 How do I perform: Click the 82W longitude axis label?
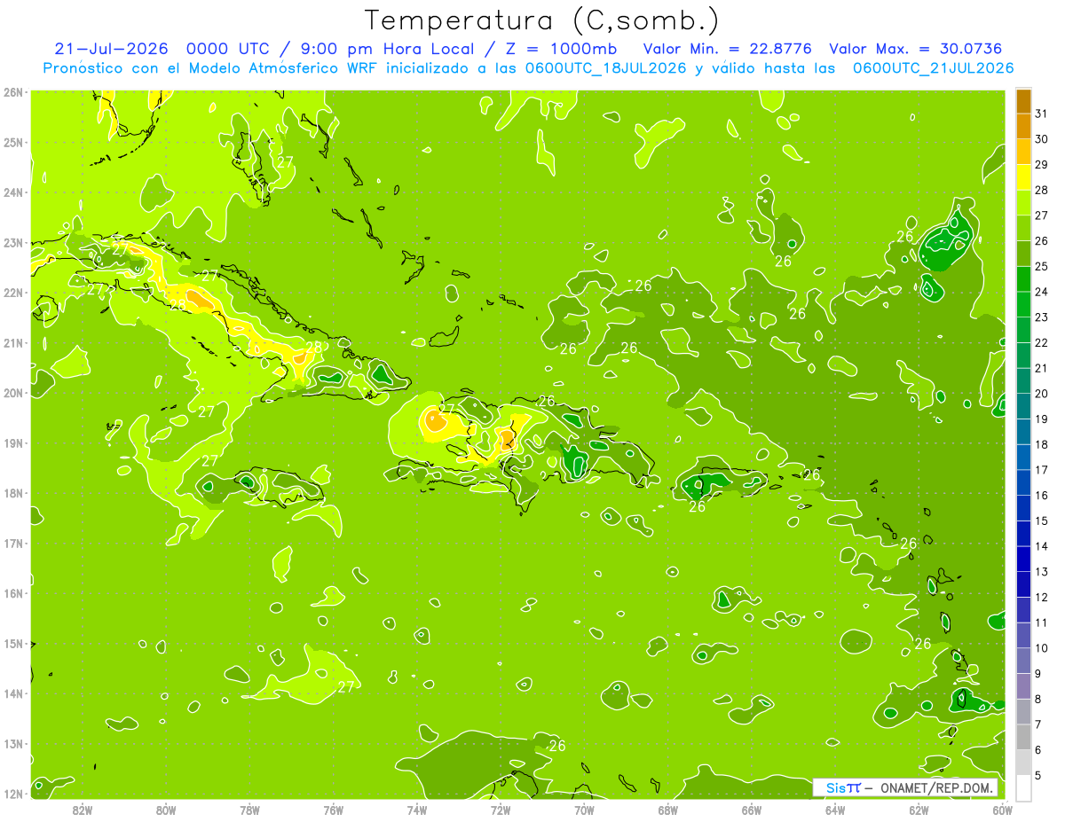coord(83,810)
